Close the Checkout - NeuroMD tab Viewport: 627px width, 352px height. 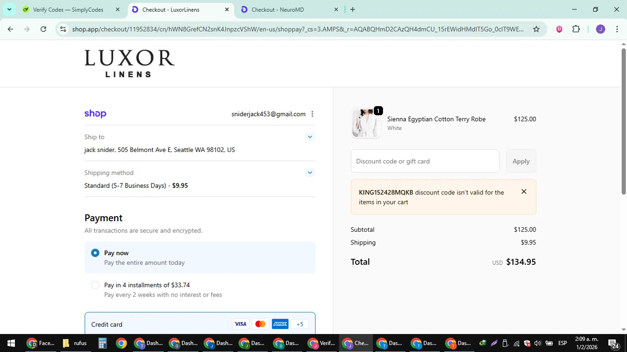336,9
